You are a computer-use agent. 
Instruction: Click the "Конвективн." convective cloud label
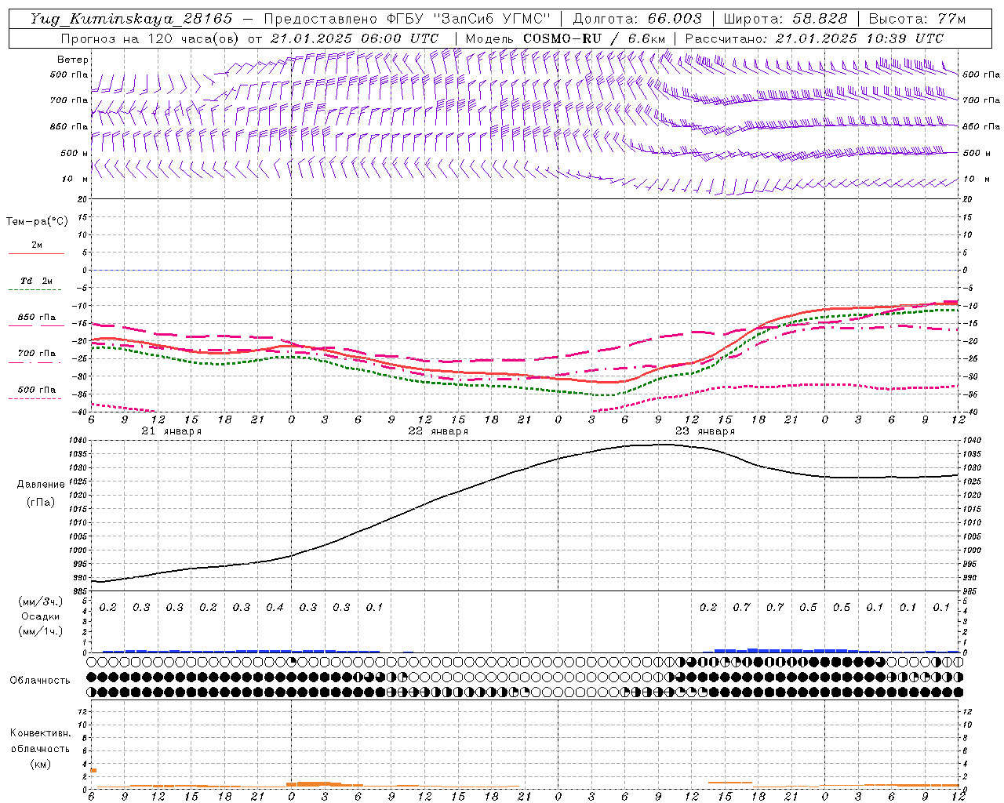coord(40,733)
